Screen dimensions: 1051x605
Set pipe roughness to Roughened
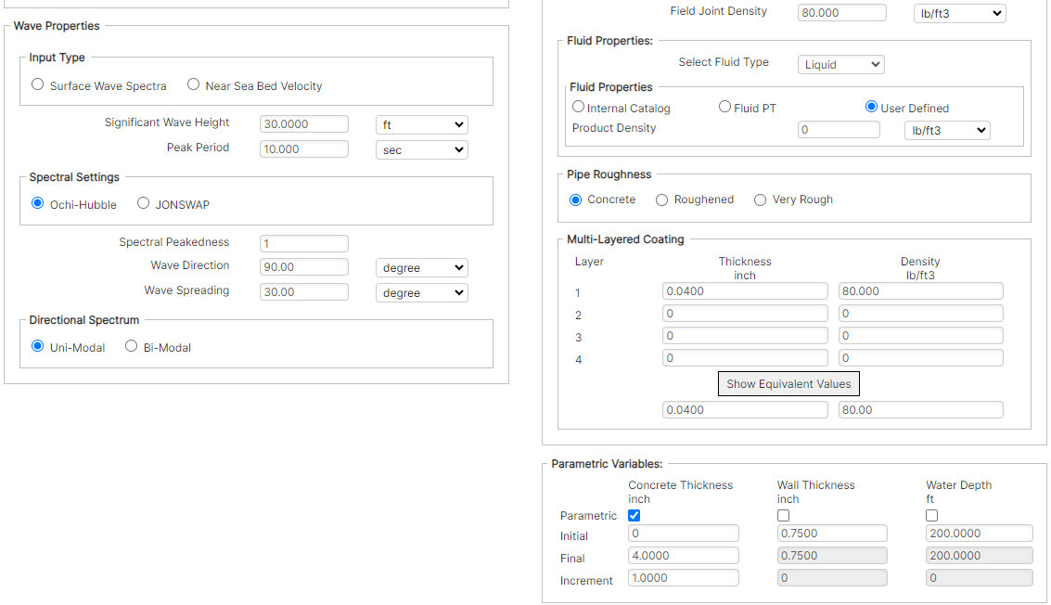tap(662, 200)
